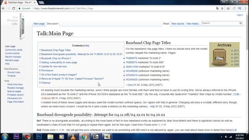Open a new browser tab
The height and width of the screenshot is (140, 249).
click(42, 3)
